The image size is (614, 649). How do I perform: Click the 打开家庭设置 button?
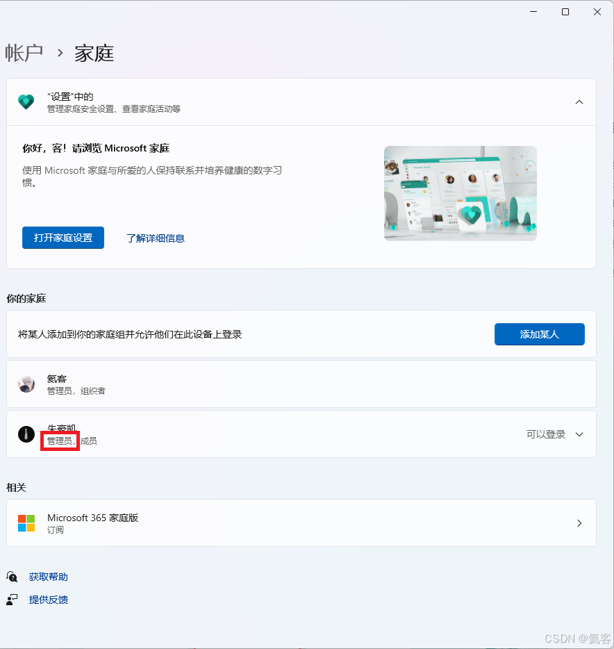tap(63, 238)
